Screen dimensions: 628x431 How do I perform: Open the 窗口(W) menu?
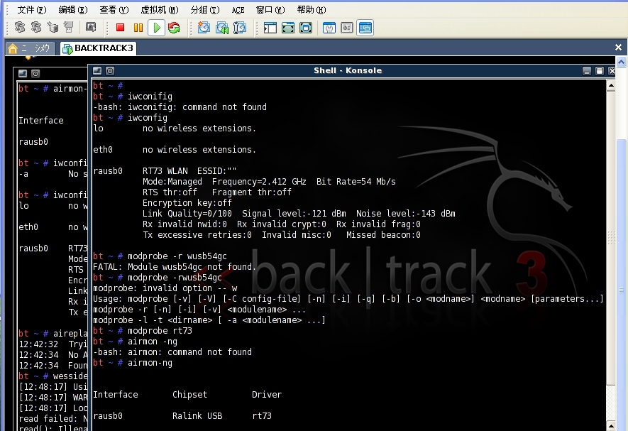[x=270, y=10]
